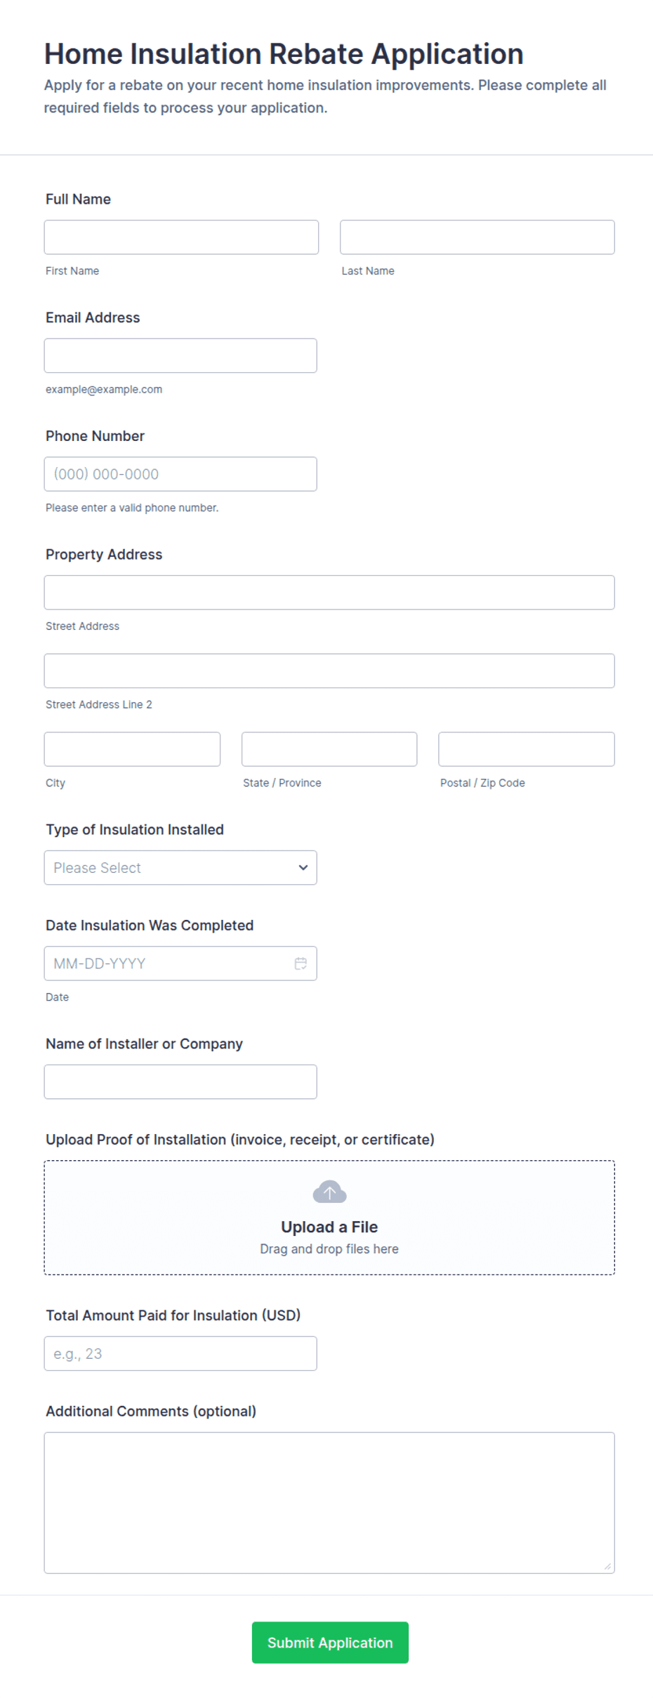Click the Total Amount Paid field
Screen dimensions: 653x1698
[x=180, y=1354]
